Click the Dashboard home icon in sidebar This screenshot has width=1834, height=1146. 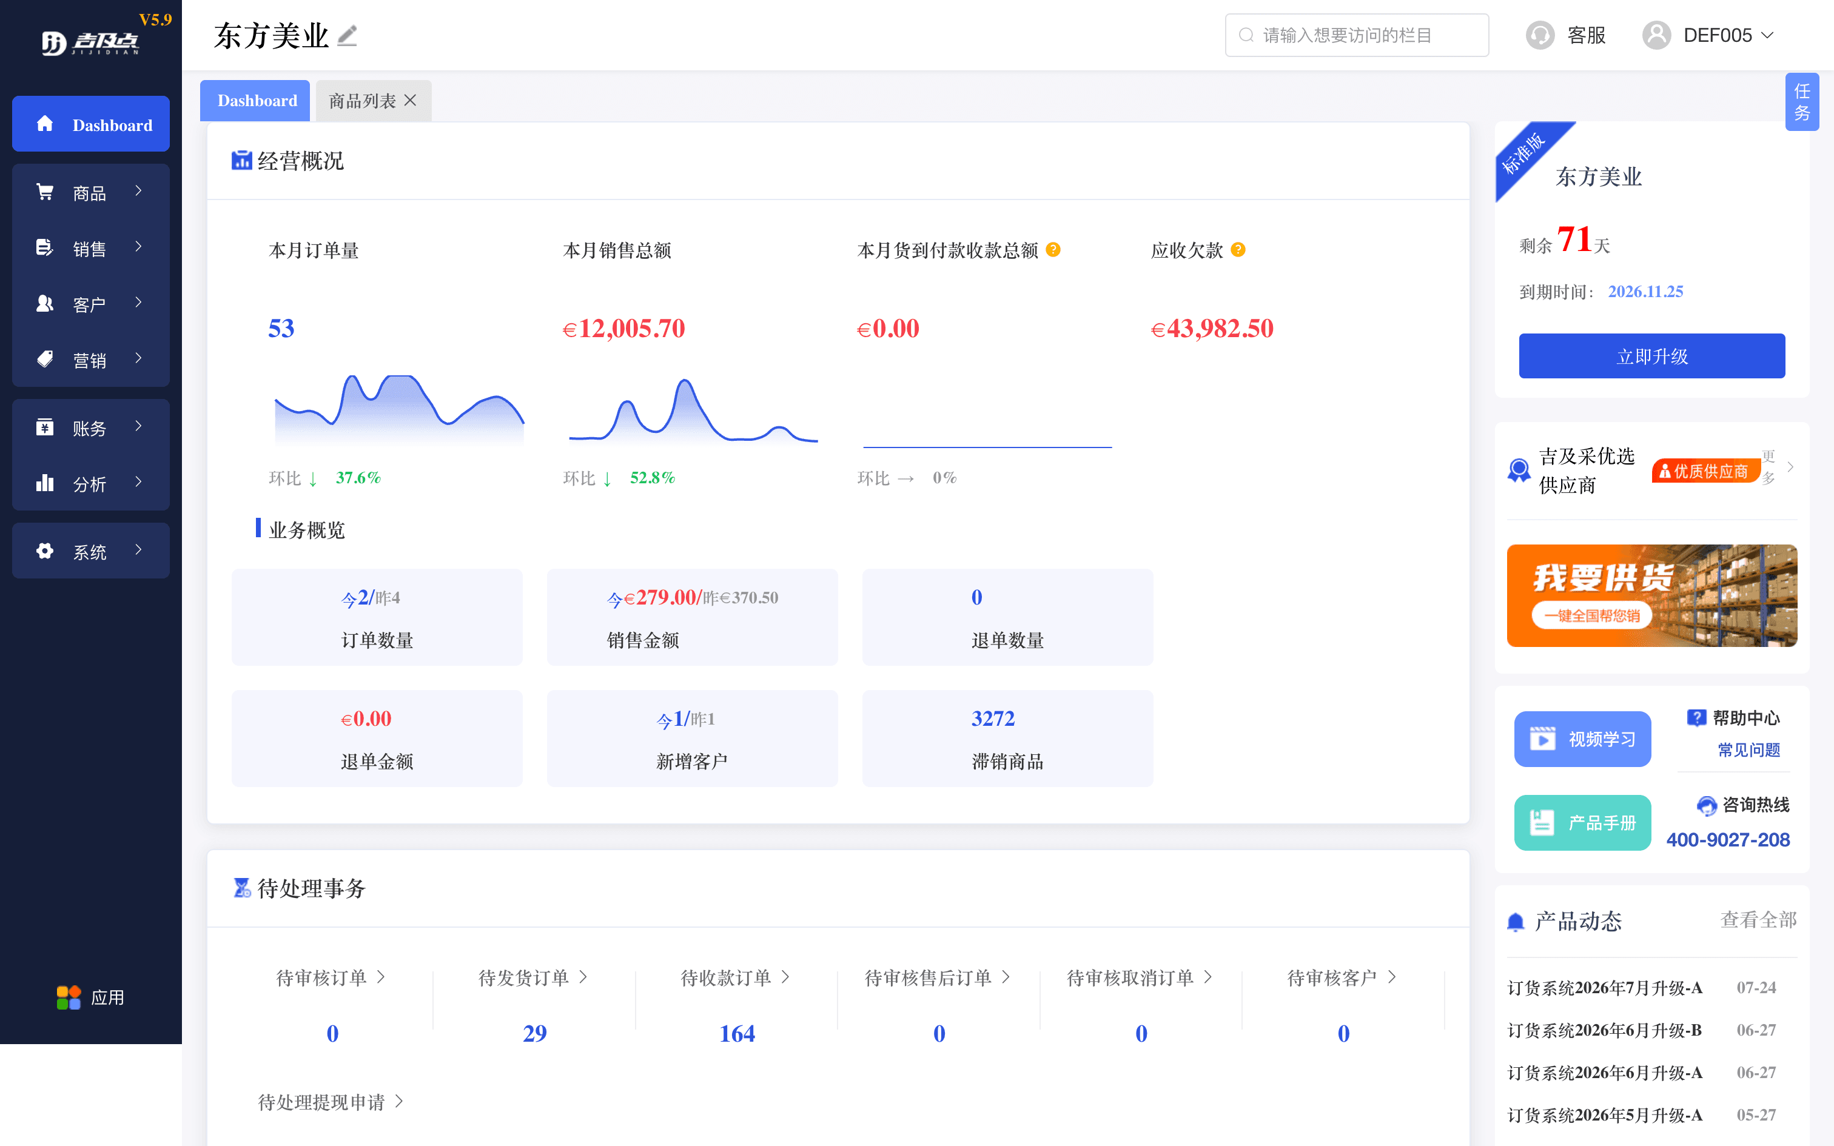45,124
